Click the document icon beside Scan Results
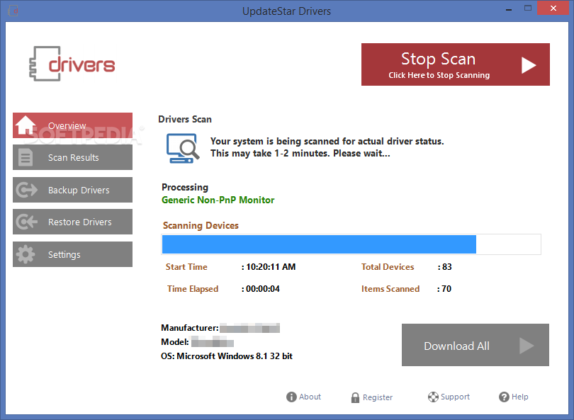 point(26,157)
